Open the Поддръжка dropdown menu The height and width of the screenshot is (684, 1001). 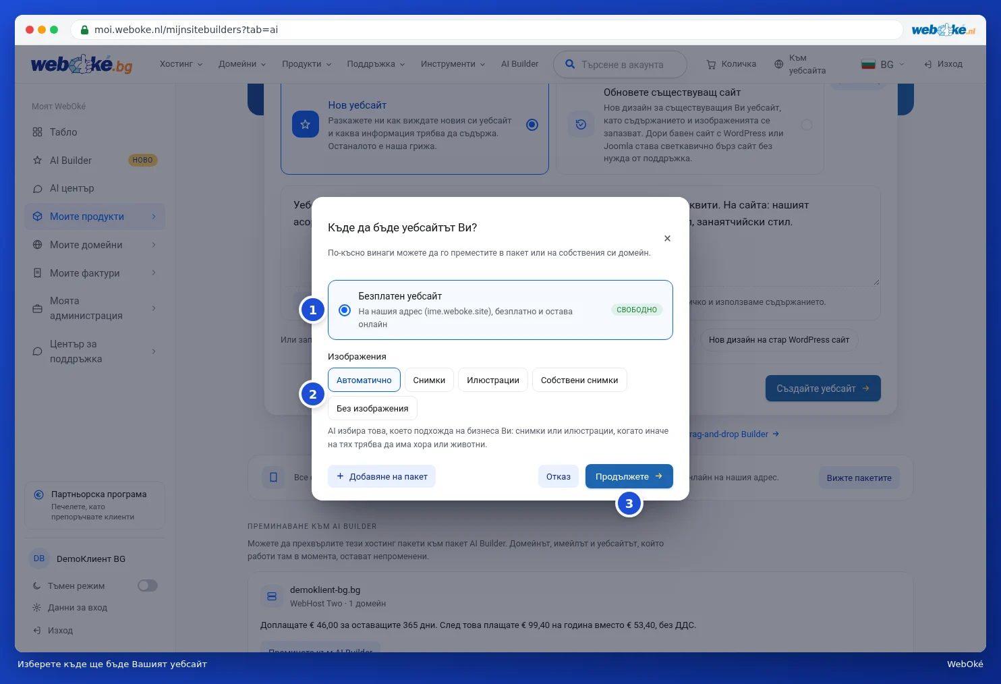pyautogui.click(x=376, y=64)
